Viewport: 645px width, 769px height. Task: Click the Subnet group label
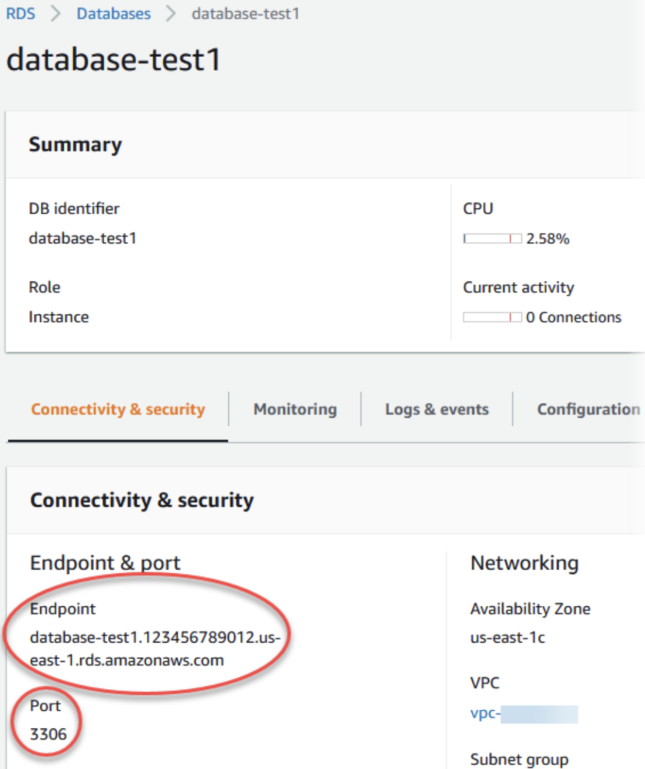519,759
